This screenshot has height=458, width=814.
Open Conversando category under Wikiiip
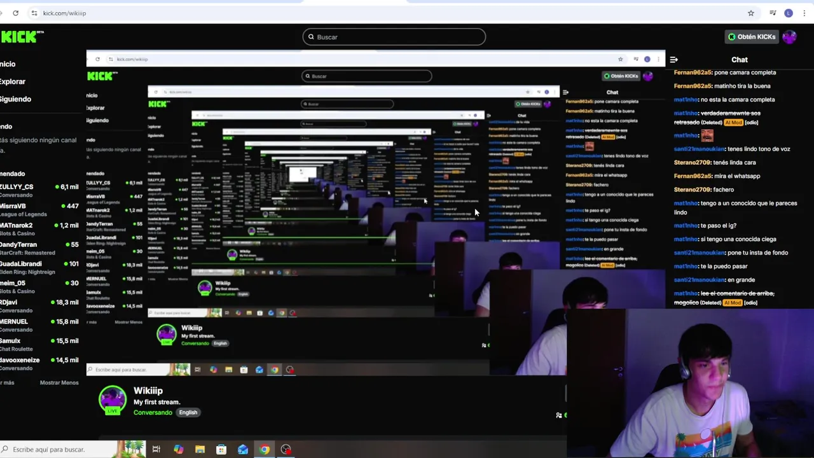(153, 412)
